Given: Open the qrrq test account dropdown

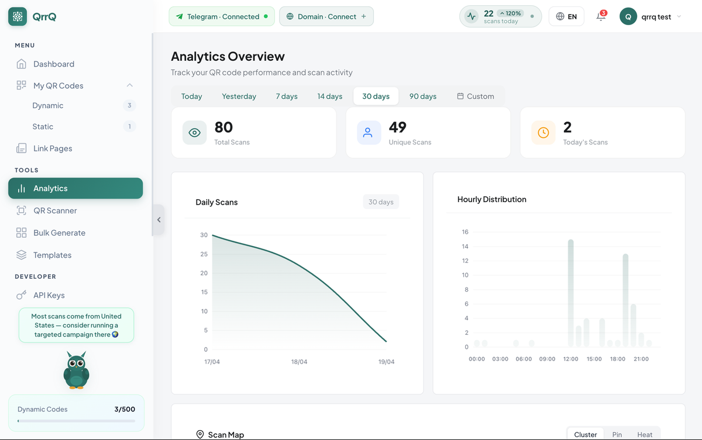Looking at the screenshot, I should pos(651,16).
